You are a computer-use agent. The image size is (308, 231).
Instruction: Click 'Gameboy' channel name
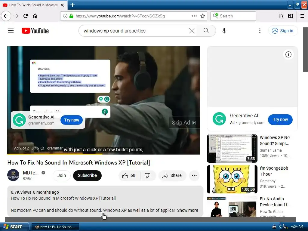[267, 181]
